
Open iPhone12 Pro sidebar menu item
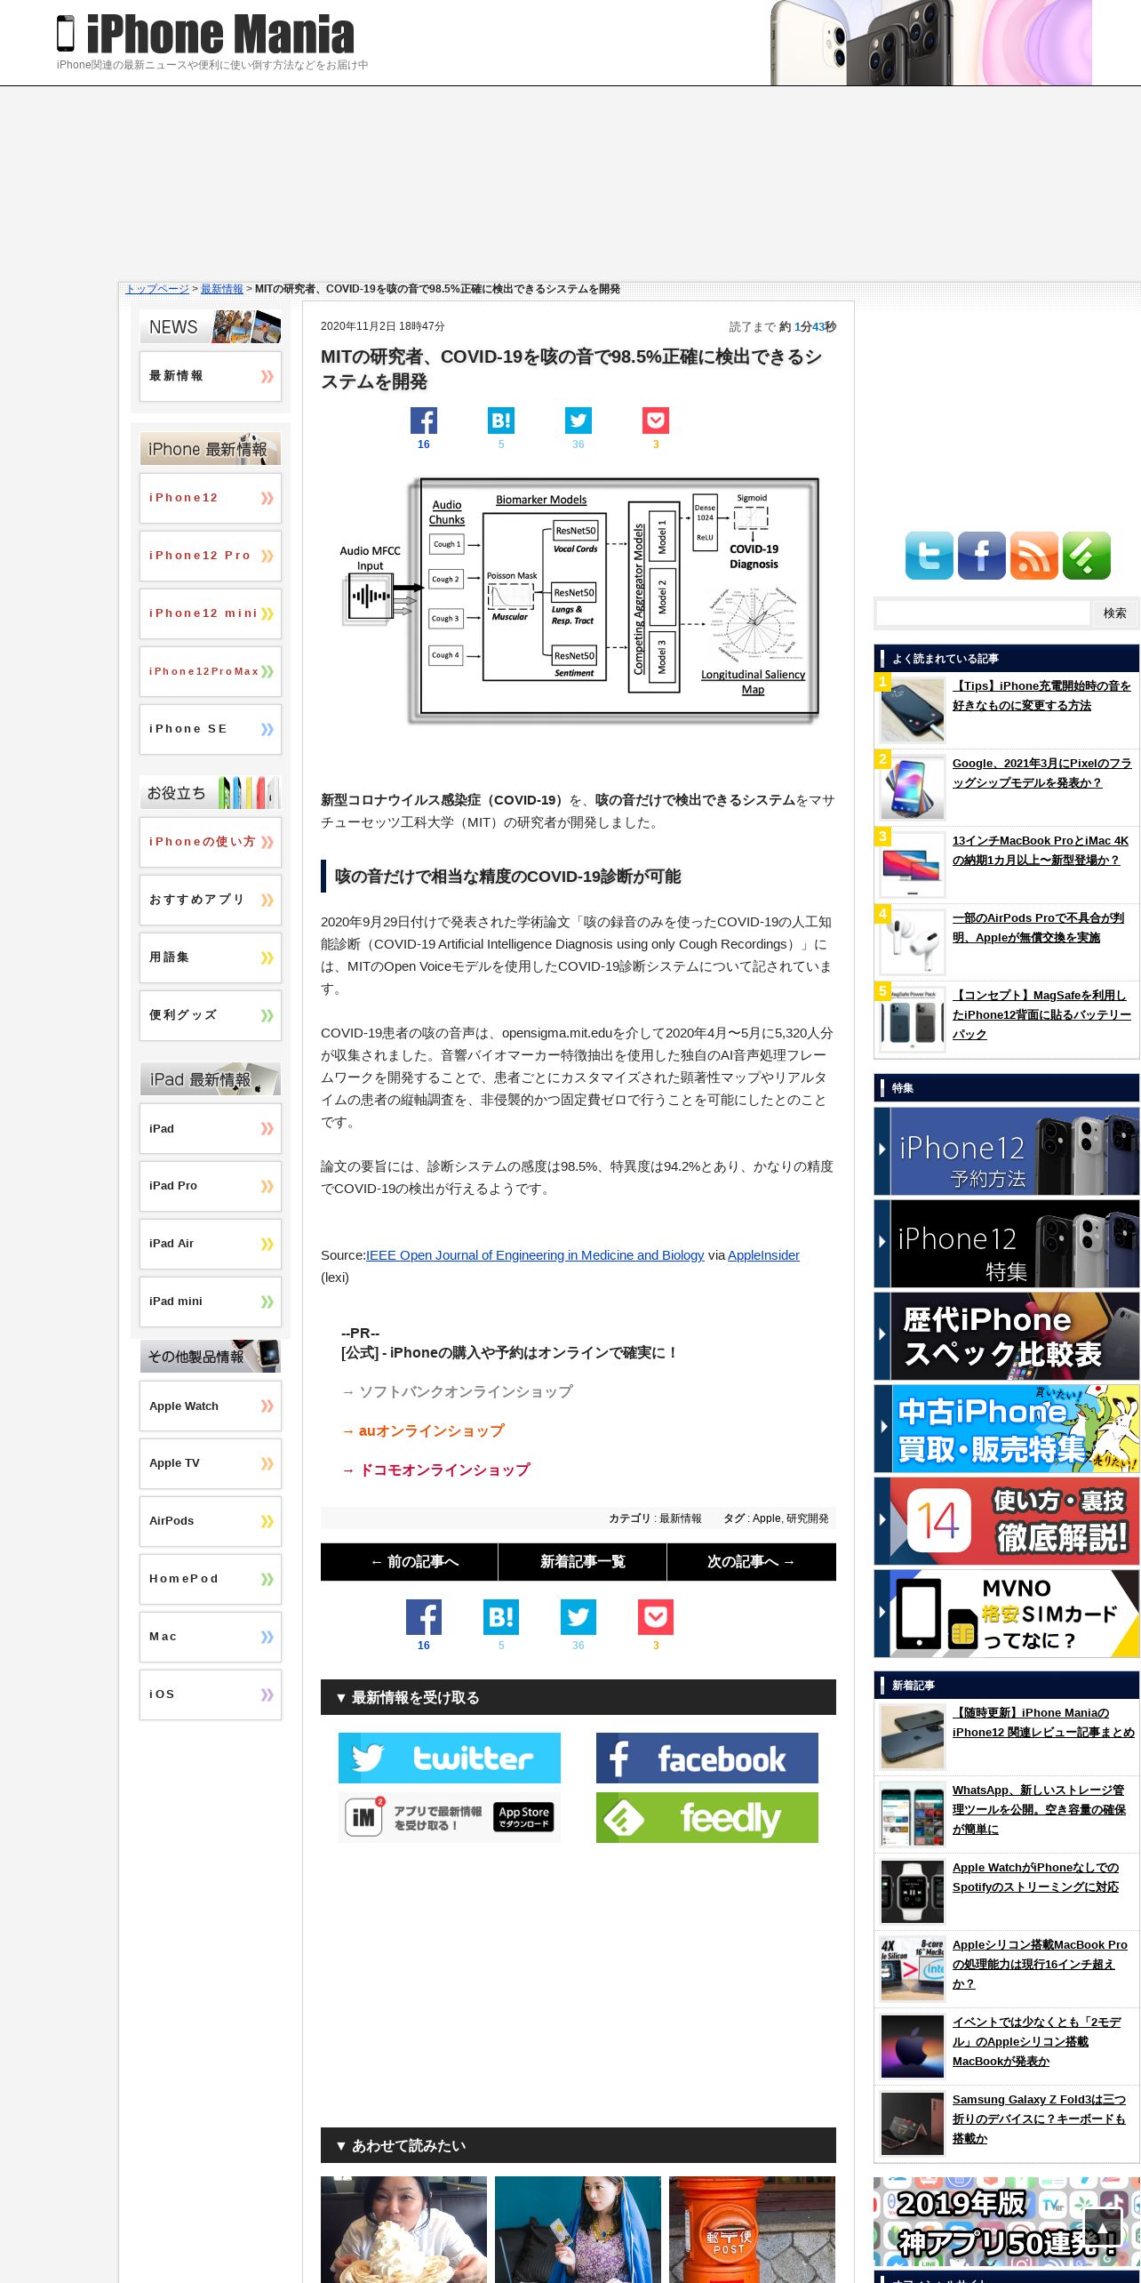click(x=211, y=556)
